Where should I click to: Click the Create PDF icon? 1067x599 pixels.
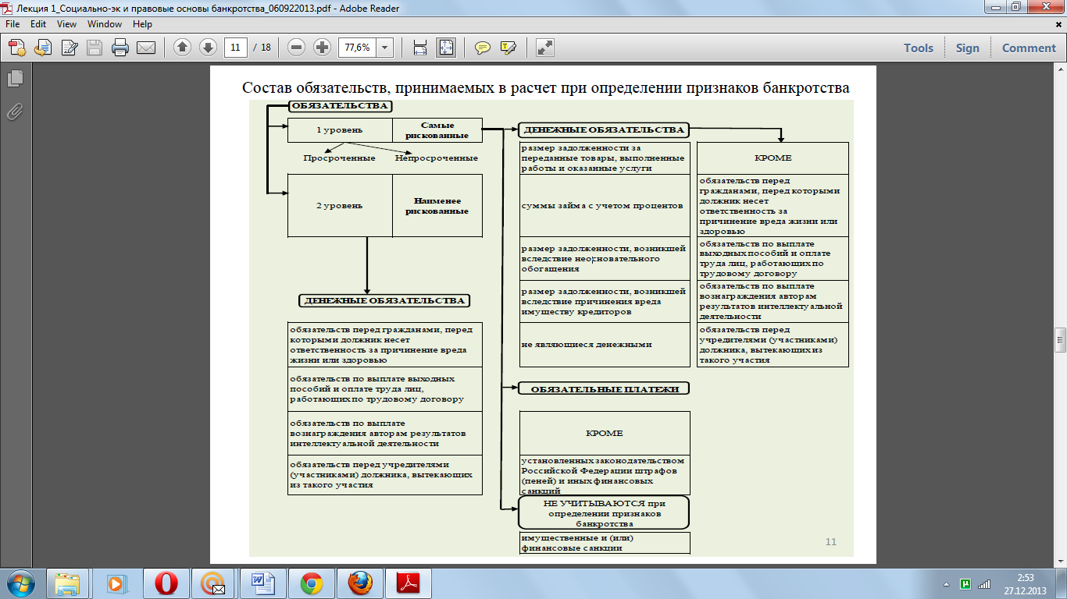click(x=17, y=48)
